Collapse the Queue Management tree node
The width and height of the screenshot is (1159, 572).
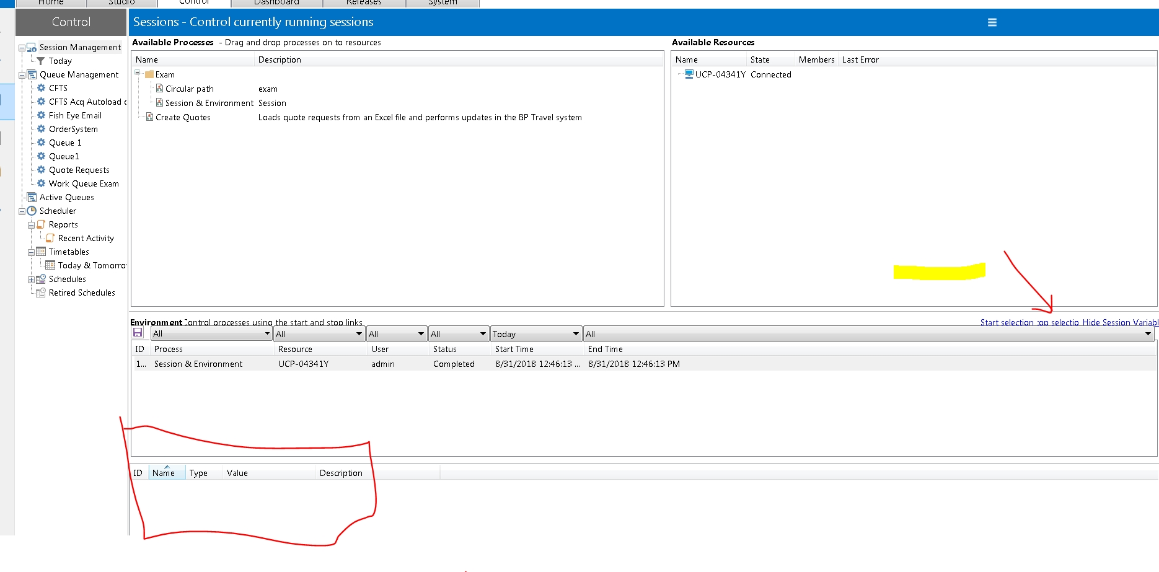pos(22,75)
